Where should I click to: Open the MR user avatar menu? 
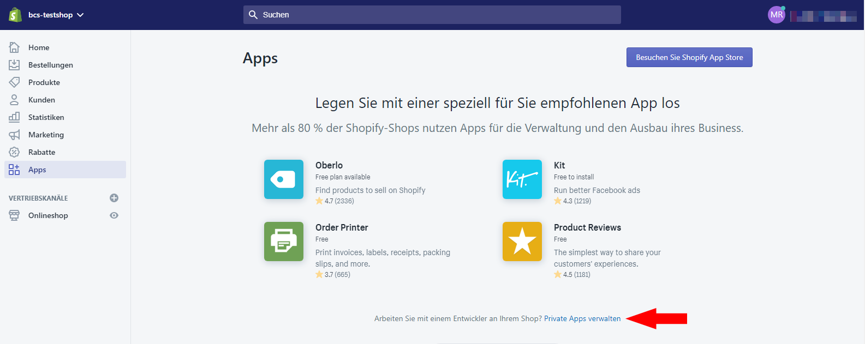tap(777, 15)
